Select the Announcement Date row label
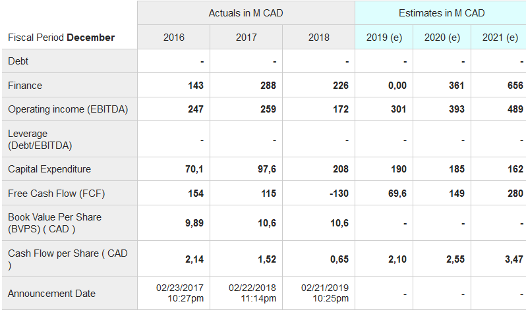Viewport: 526px width, 314px height. (x=51, y=294)
